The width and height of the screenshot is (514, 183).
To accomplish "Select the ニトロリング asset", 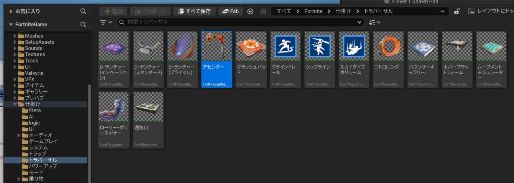I will click(x=389, y=59).
